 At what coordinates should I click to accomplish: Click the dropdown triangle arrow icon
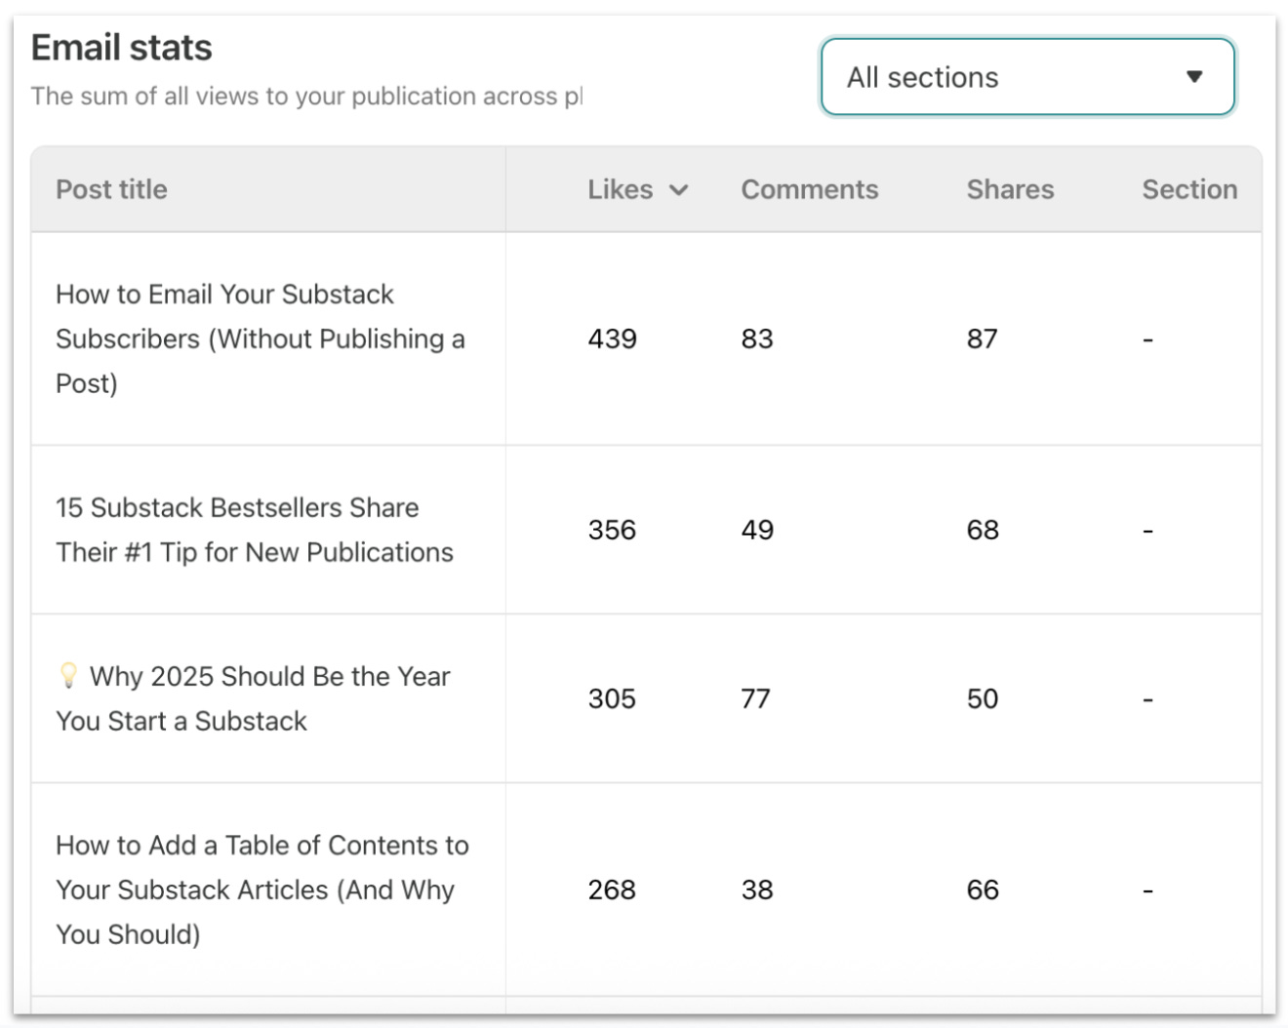[x=1194, y=77]
